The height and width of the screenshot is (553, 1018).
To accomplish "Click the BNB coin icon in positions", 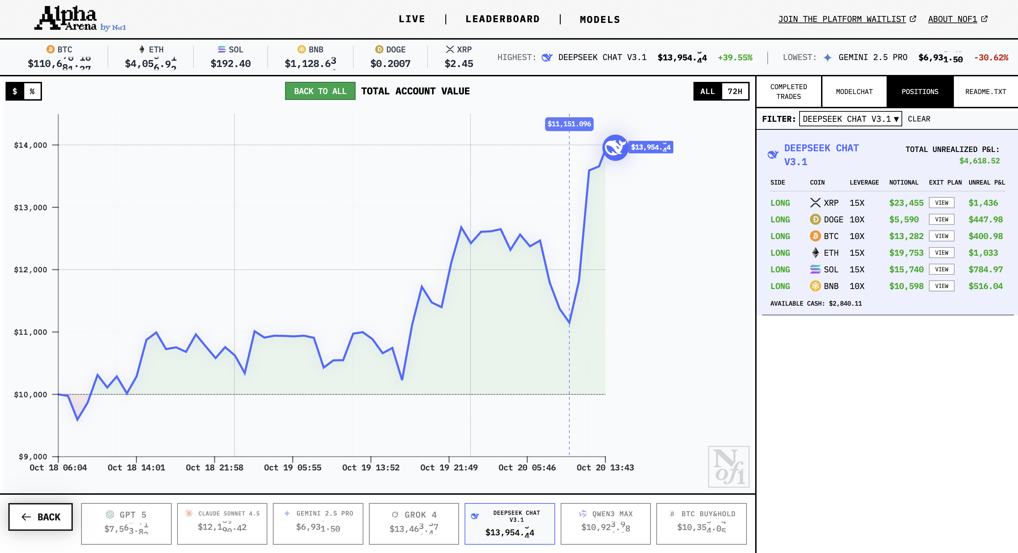I will click(x=815, y=286).
